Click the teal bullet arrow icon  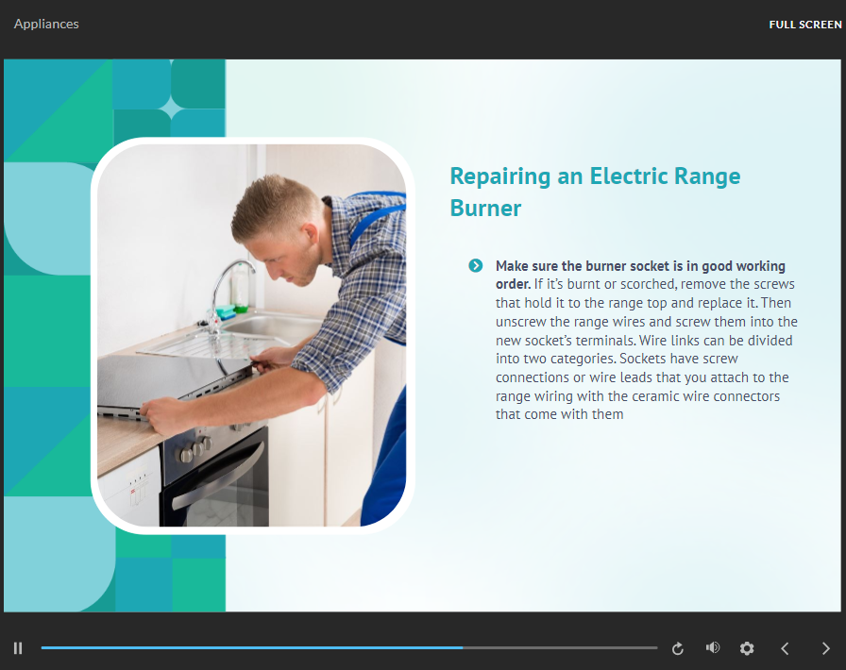[x=475, y=265]
